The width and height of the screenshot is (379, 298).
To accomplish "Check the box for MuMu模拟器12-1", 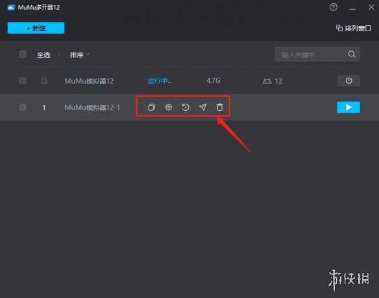I will (23, 107).
